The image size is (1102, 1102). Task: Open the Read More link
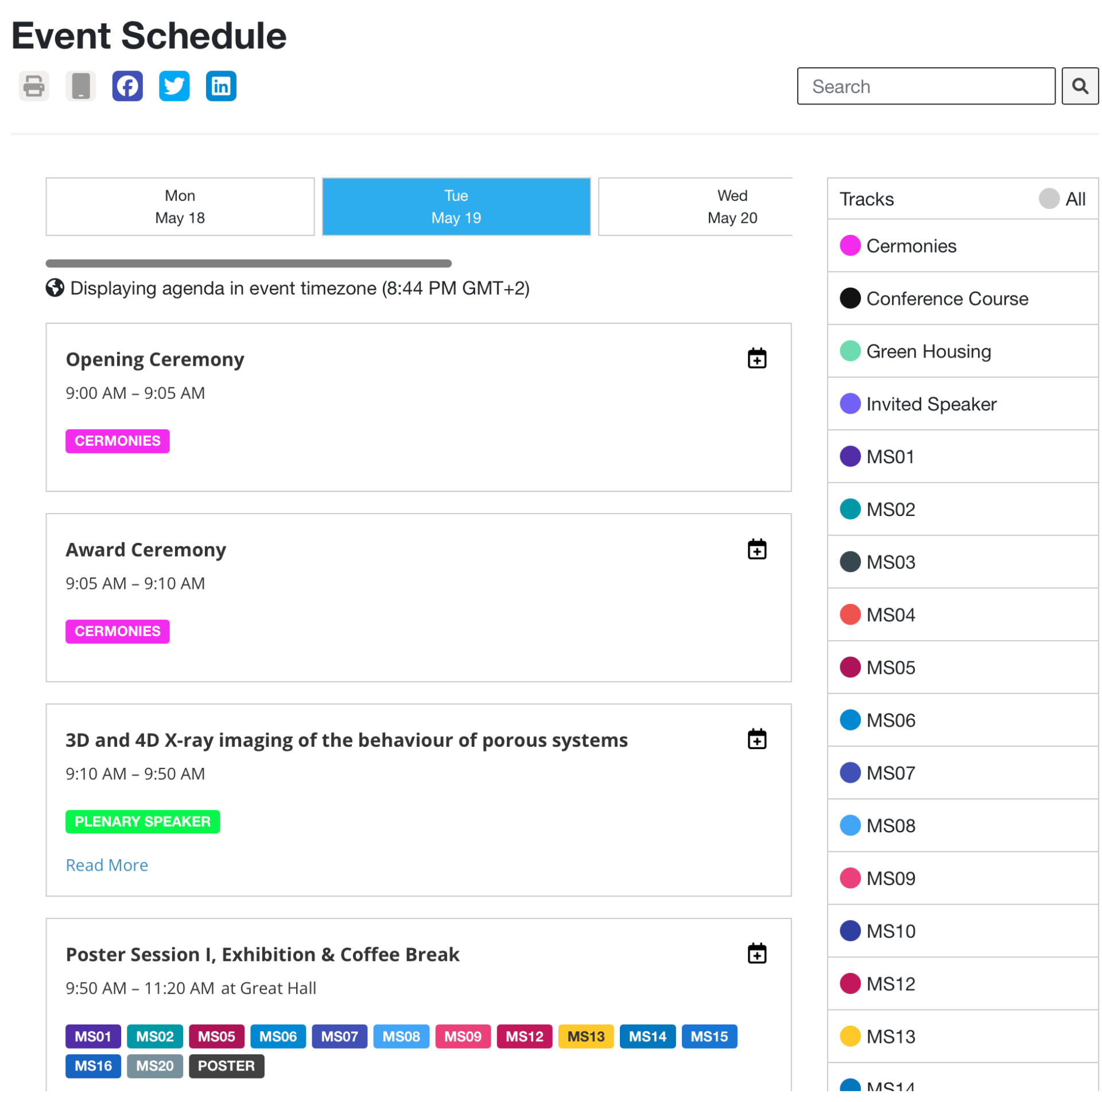pyautogui.click(x=107, y=864)
